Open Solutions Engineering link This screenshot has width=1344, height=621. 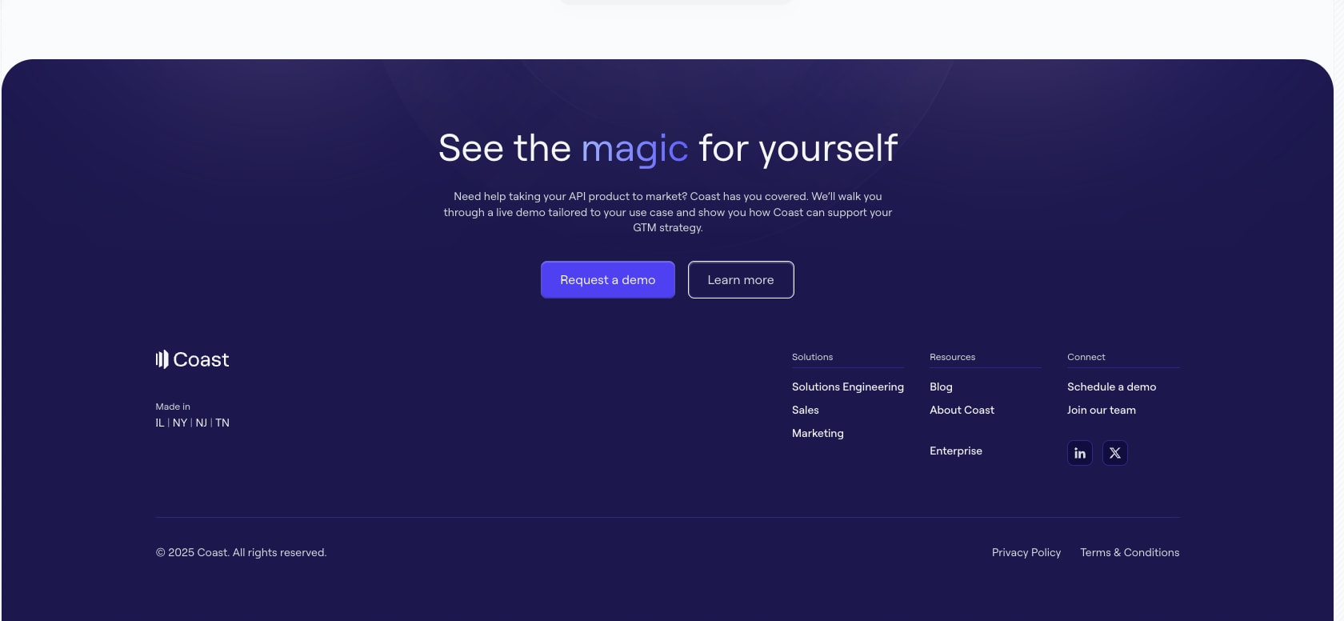tap(847, 387)
